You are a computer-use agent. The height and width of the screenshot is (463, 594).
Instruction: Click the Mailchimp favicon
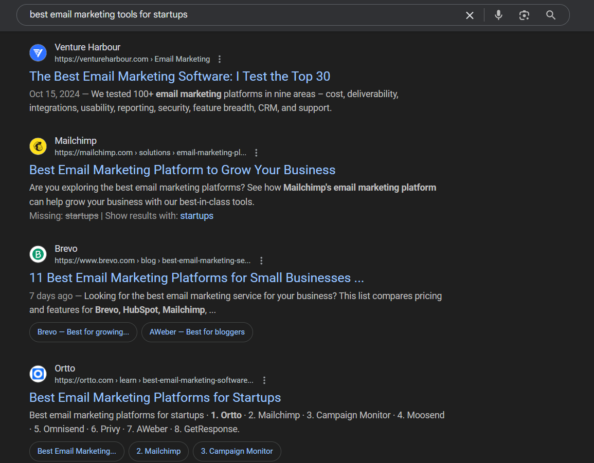38,146
